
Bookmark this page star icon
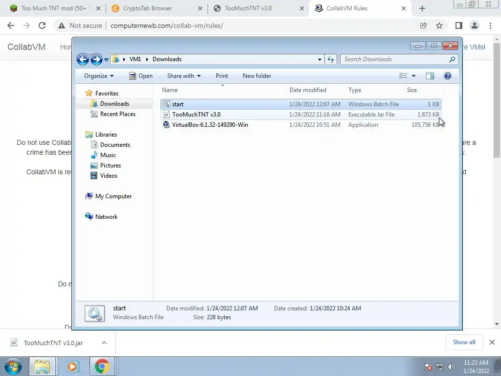coord(439,25)
